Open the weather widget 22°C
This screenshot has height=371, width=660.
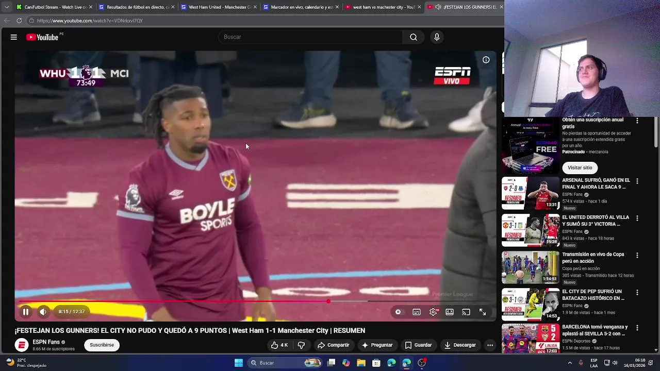coord(26,363)
